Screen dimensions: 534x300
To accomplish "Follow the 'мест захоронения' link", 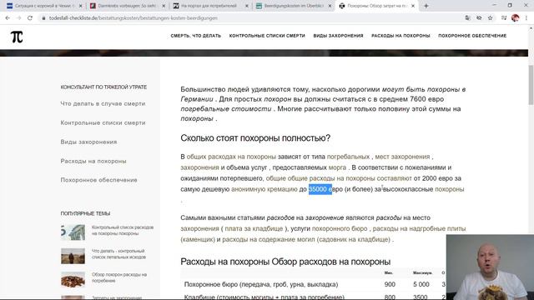I will (x=402, y=157).
